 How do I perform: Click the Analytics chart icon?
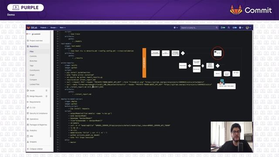(x=28, y=130)
